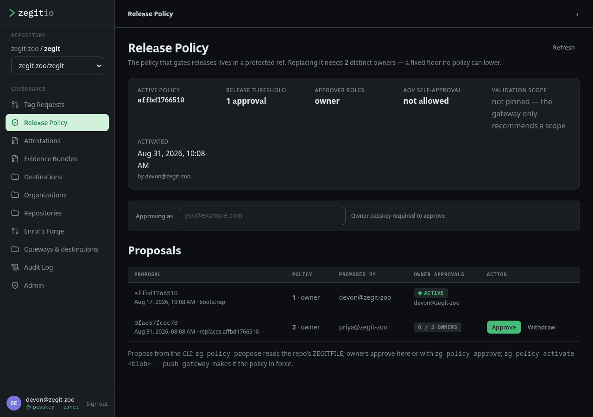
Task: Click the zegitio logo chevron icon
Action: point(12,13)
